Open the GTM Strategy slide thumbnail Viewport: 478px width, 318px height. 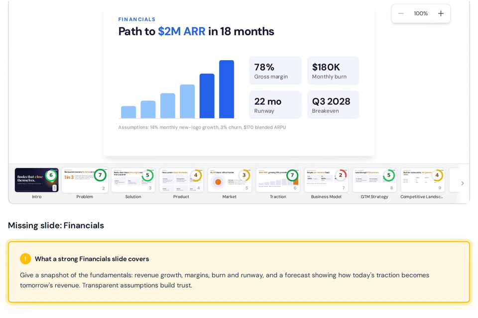[374, 180]
